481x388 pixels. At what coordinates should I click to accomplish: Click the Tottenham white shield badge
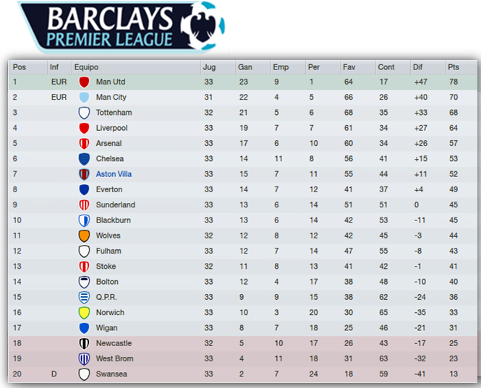(x=84, y=113)
